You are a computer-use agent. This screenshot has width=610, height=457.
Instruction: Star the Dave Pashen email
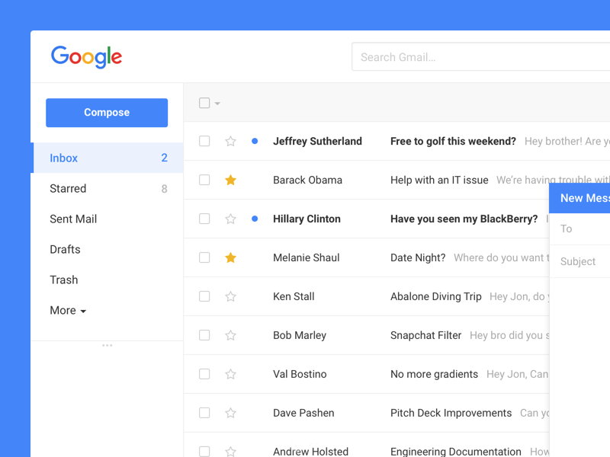(231, 413)
